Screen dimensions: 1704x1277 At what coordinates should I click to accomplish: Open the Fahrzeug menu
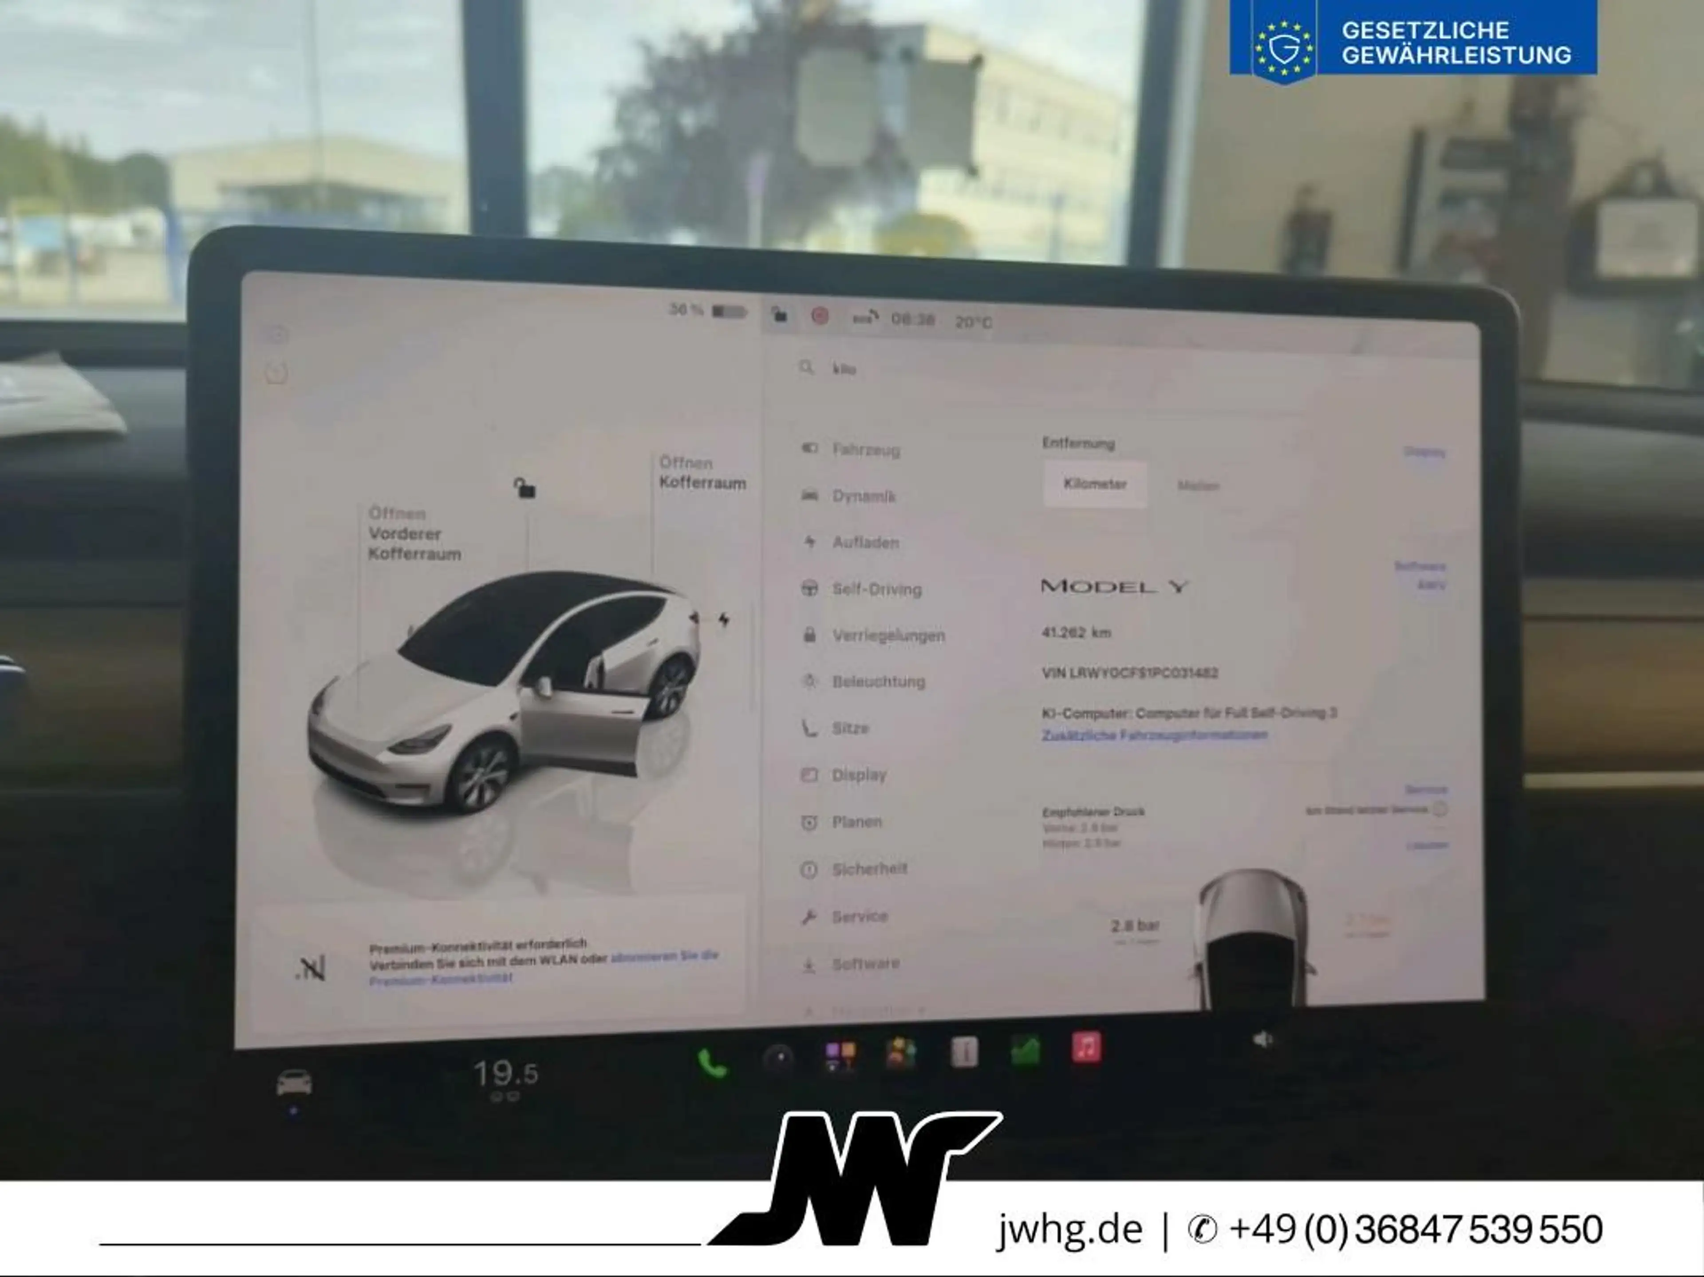coord(851,449)
